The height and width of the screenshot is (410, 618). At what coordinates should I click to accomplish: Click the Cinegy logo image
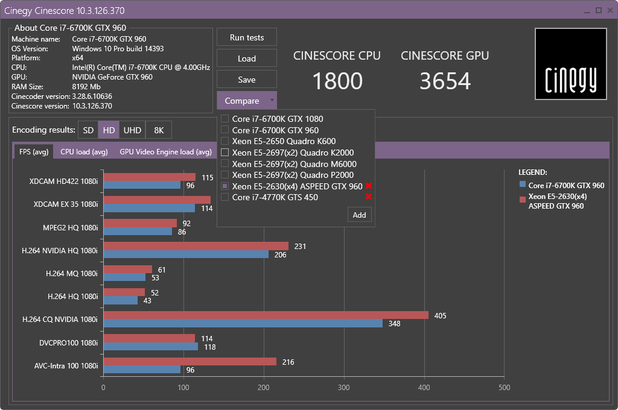coord(570,64)
